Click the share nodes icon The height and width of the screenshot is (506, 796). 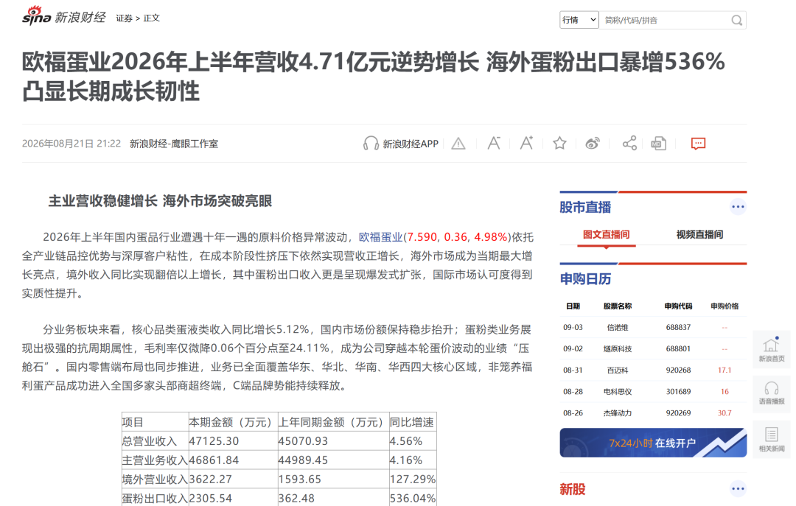click(x=629, y=144)
